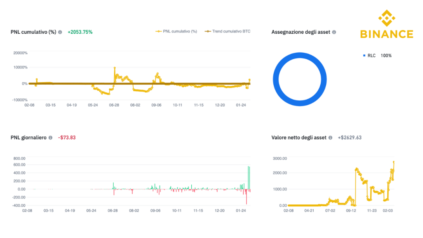The width and height of the screenshot is (423, 238).
Task: Click the largest red bar in daily PNL chart
Action: tap(246, 196)
